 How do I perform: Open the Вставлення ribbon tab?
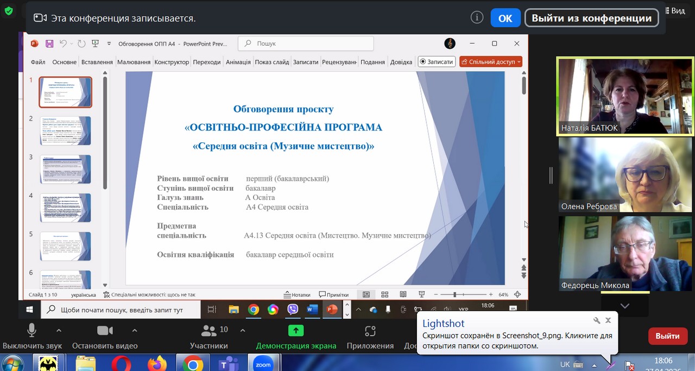pos(97,62)
